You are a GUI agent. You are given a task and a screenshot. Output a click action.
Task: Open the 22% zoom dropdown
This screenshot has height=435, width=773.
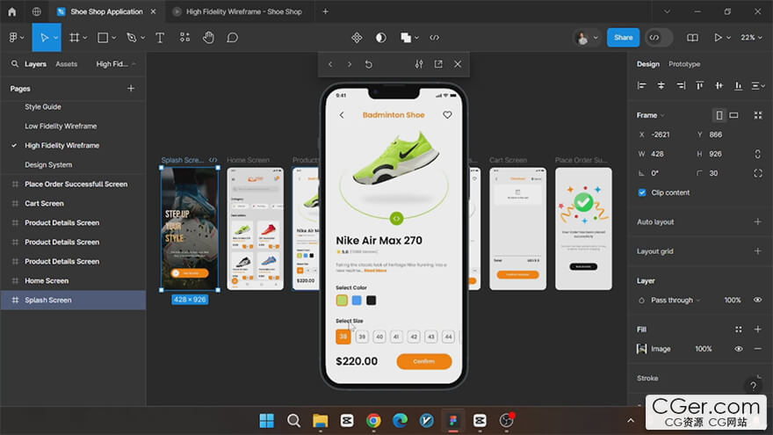tap(751, 38)
